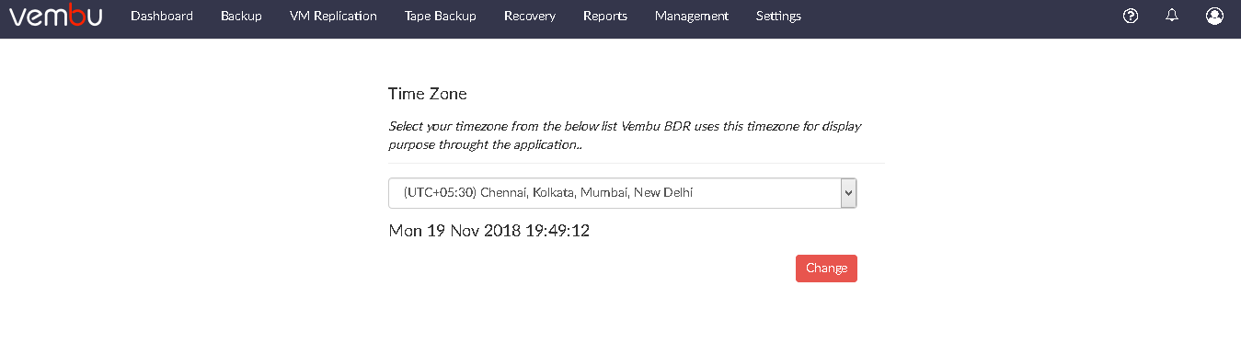The image size is (1241, 343).
Task: Open the Dashboard menu
Action: pyautogui.click(x=162, y=16)
